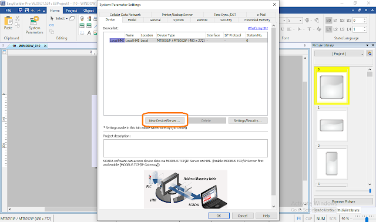Click New Device/Server button
The image size is (376, 222).
click(164, 120)
